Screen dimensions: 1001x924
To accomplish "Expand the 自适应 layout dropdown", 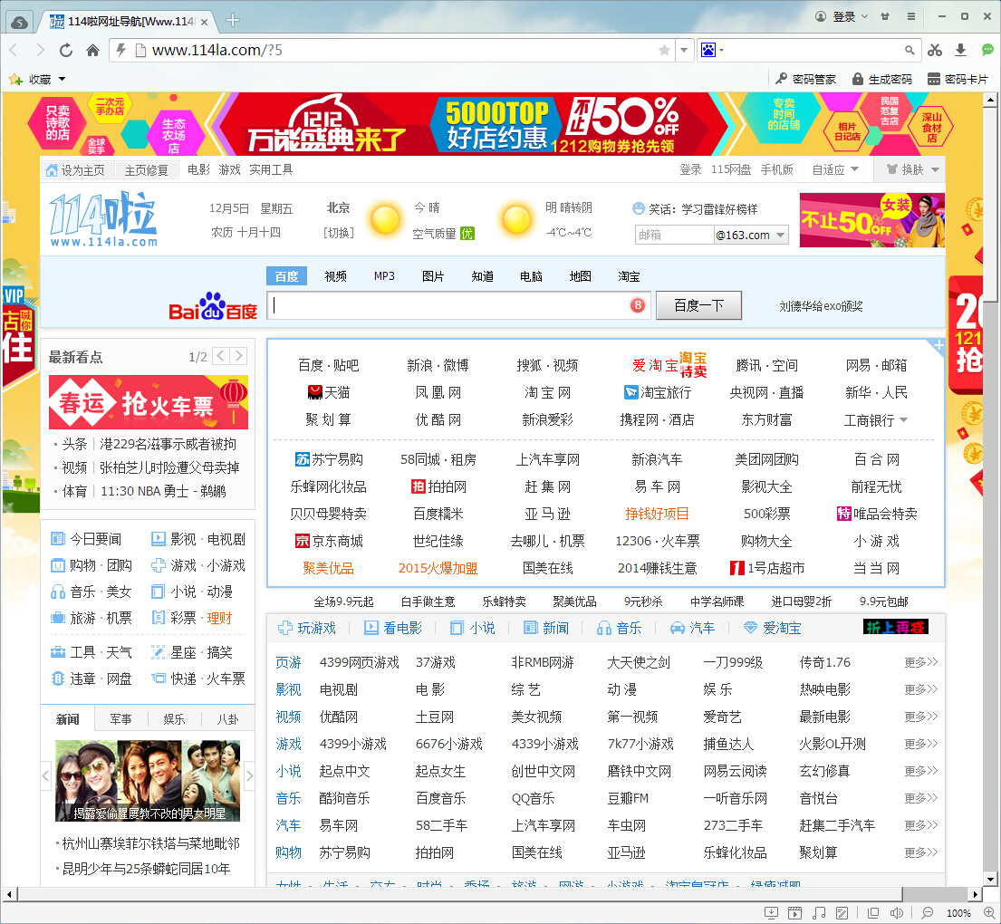I will click(x=836, y=169).
